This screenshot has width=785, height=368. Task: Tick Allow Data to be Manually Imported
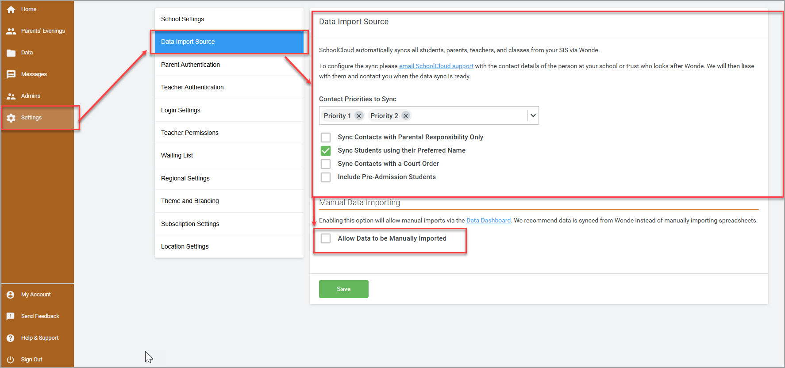click(x=326, y=238)
